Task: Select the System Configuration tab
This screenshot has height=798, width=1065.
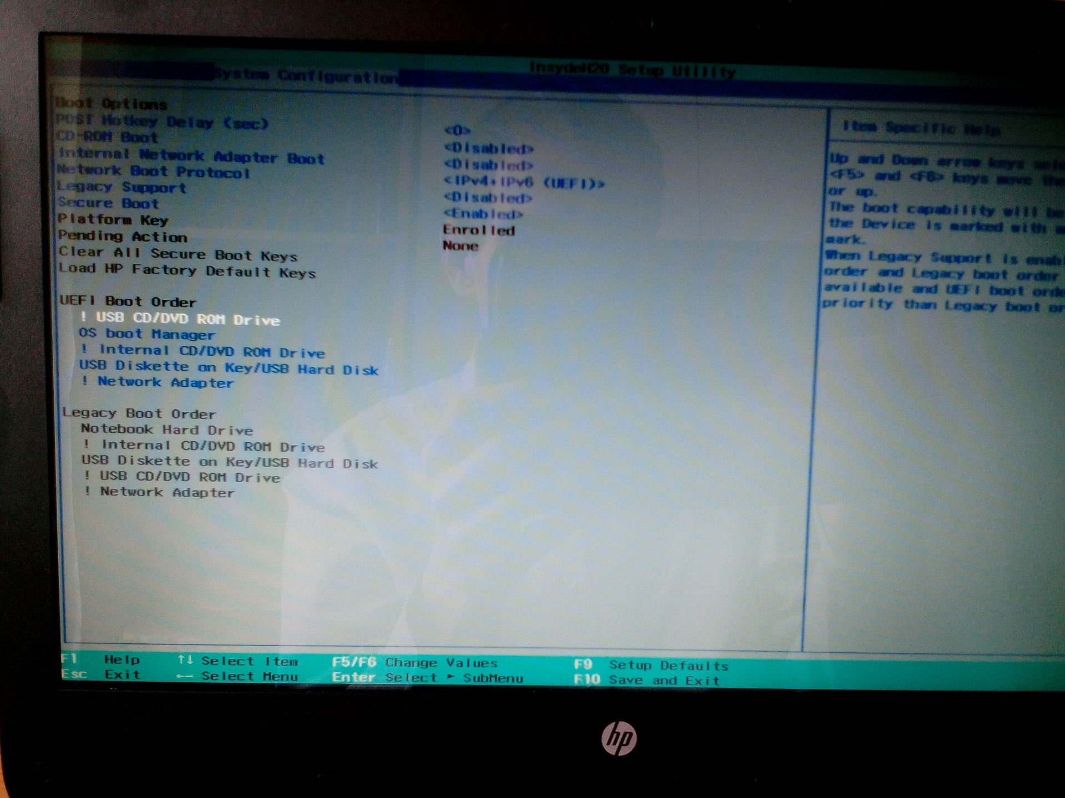Action: pyautogui.click(x=305, y=75)
